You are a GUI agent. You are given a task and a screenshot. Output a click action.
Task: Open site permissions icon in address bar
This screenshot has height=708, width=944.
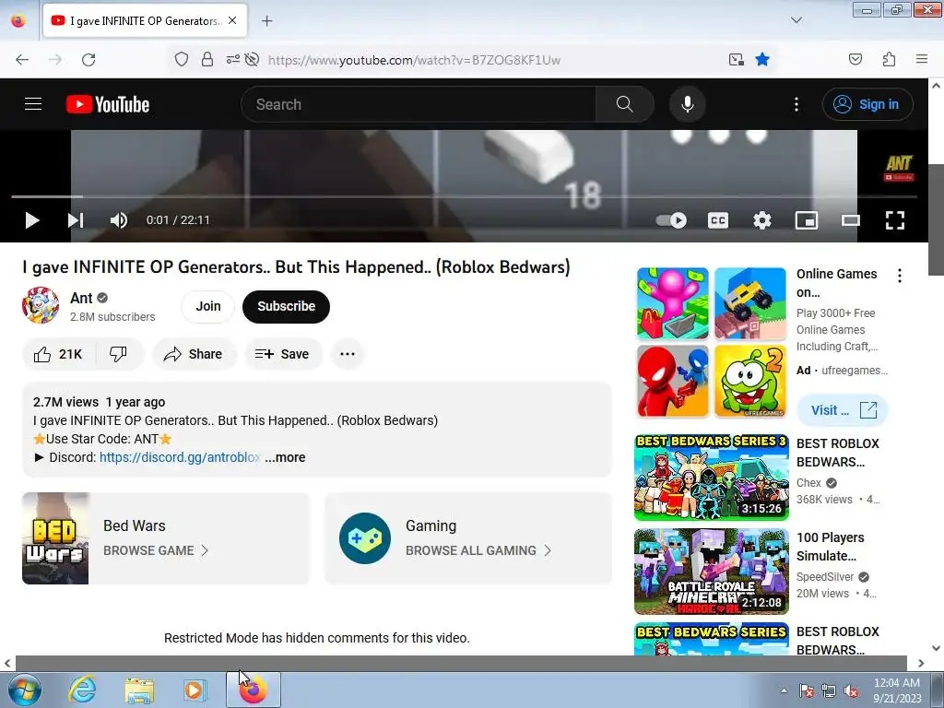click(x=232, y=60)
